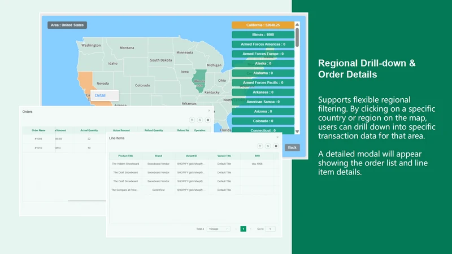
Task: Select Armed Forces Europe : 0 entry
Action: (x=263, y=54)
